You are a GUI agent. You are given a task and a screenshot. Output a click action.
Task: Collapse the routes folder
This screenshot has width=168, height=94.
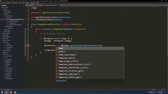coord(3,42)
